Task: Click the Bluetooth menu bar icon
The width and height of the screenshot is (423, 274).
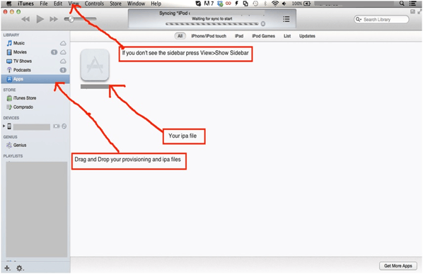Action: [265, 4]
